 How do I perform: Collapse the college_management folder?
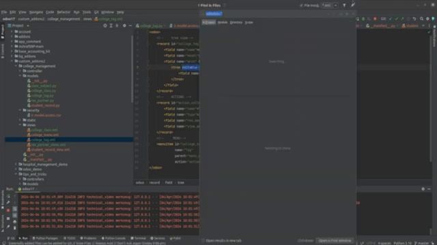pyautogui.click(x=16, y=66)
